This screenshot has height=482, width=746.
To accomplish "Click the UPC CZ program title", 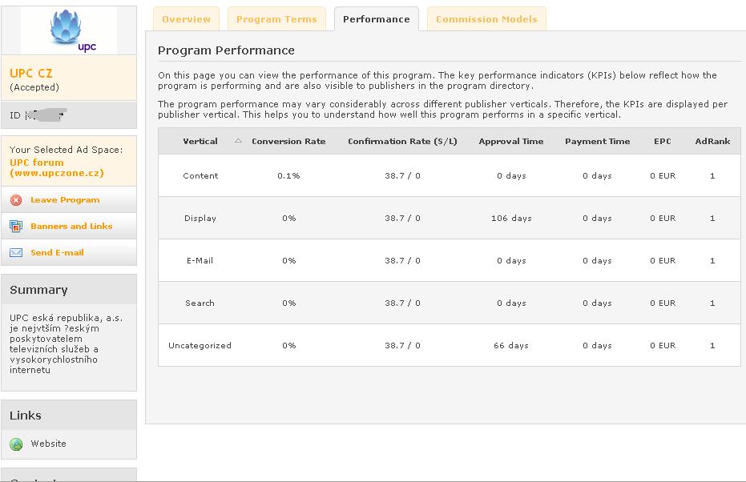I will 31,73.
